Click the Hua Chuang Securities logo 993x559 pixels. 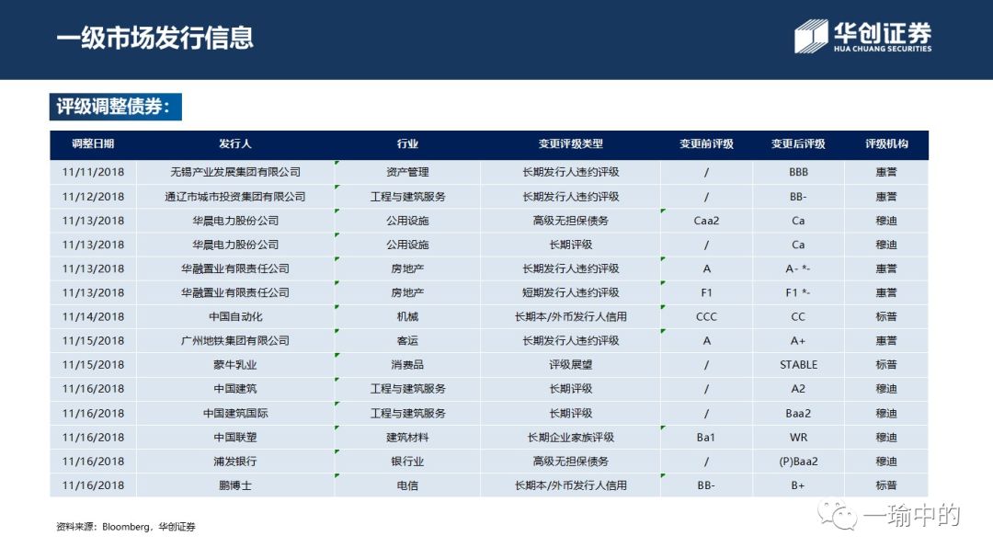pyautogui.click(x=863, y=37)
